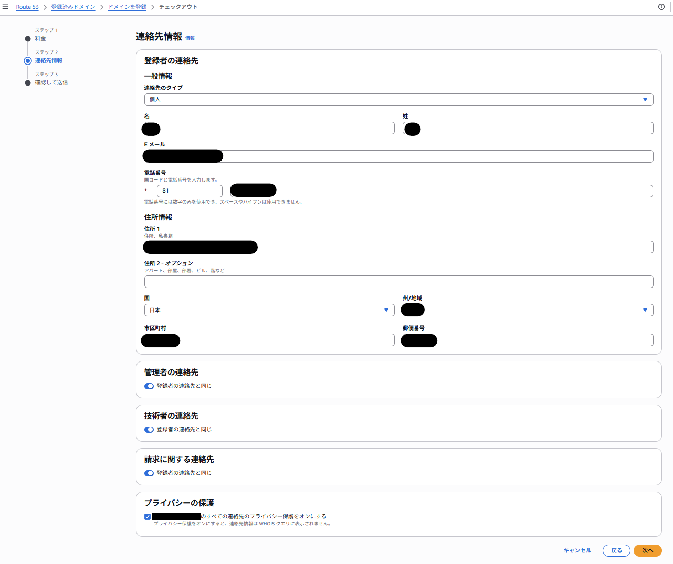Image resolution: width=673 pixels, height=564 pixels.
Task: Open ドメインを登録 breadcrumb link
Action: [x=128, y=7]
